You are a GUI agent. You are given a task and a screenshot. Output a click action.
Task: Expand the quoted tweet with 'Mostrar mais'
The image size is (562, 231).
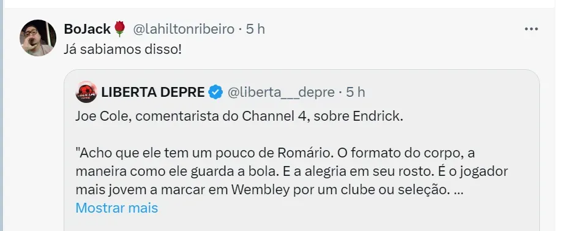pyautogui.click(x=117, y=208)
